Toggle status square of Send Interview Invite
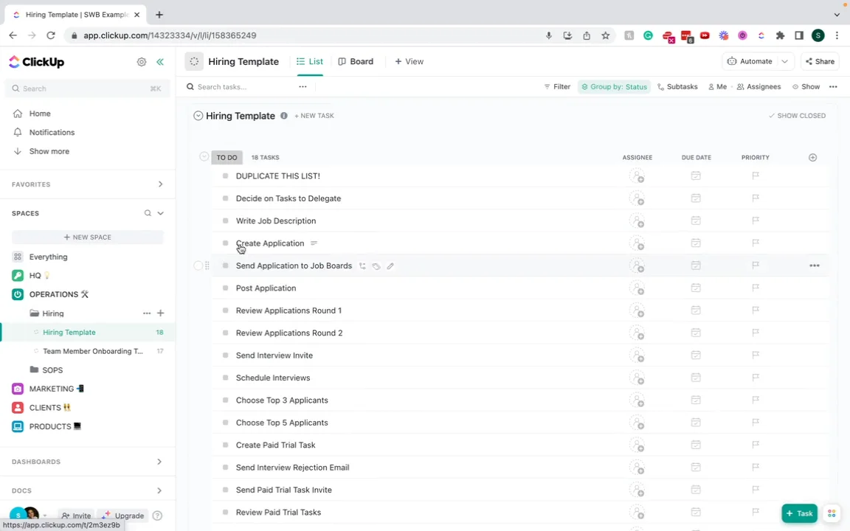The width and height of the screenshot is (850, 531). pyautogui.click(x=226, y=355)
